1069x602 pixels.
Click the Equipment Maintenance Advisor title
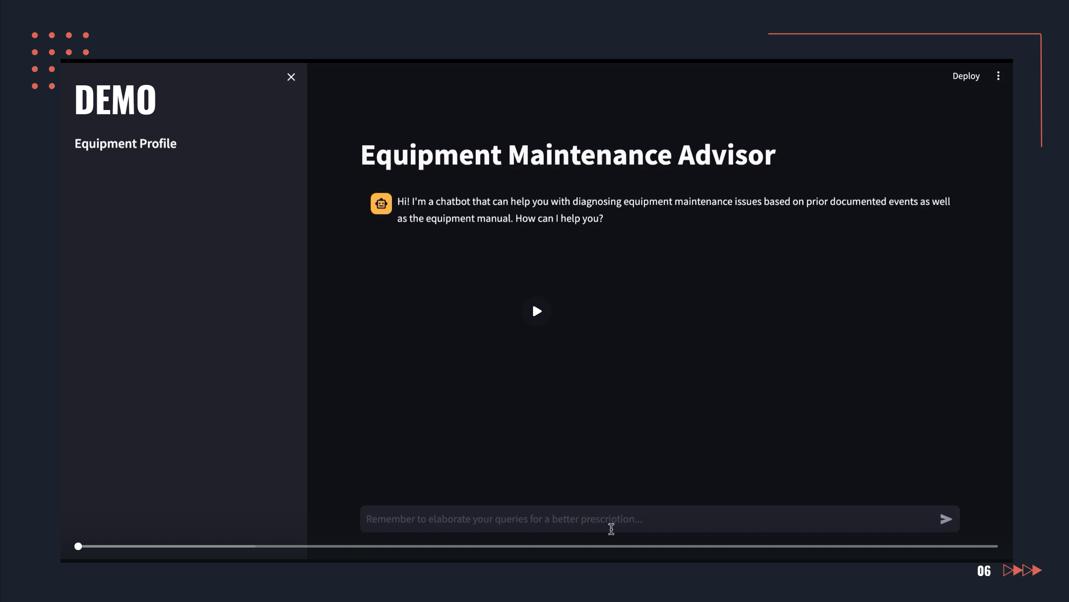coord(568,155)
